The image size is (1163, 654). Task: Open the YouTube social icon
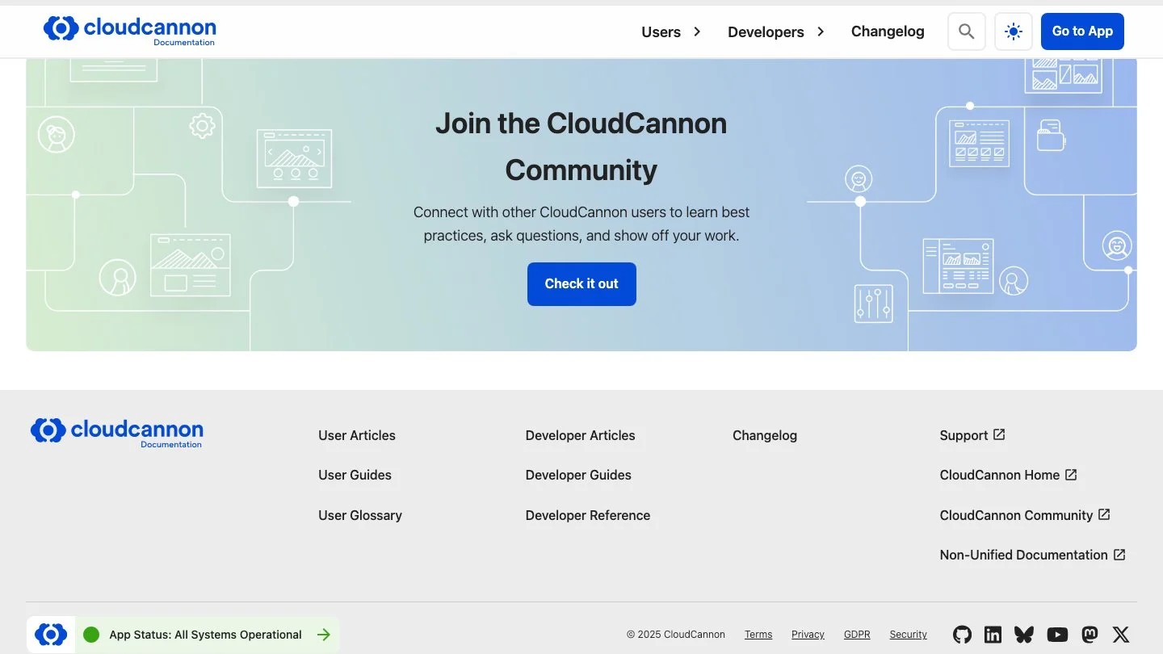coord(1057,635)
